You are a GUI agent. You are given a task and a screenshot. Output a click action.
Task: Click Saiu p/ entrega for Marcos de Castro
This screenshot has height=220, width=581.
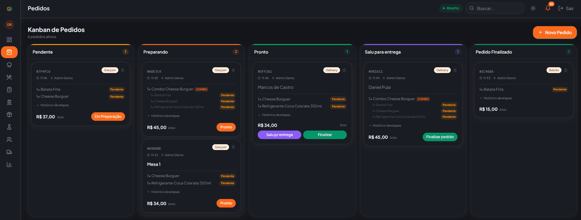pos(279,135)
